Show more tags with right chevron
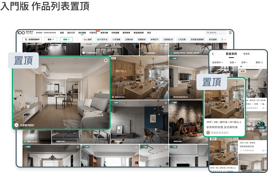The image size is (268, 173). click(225, 40)
